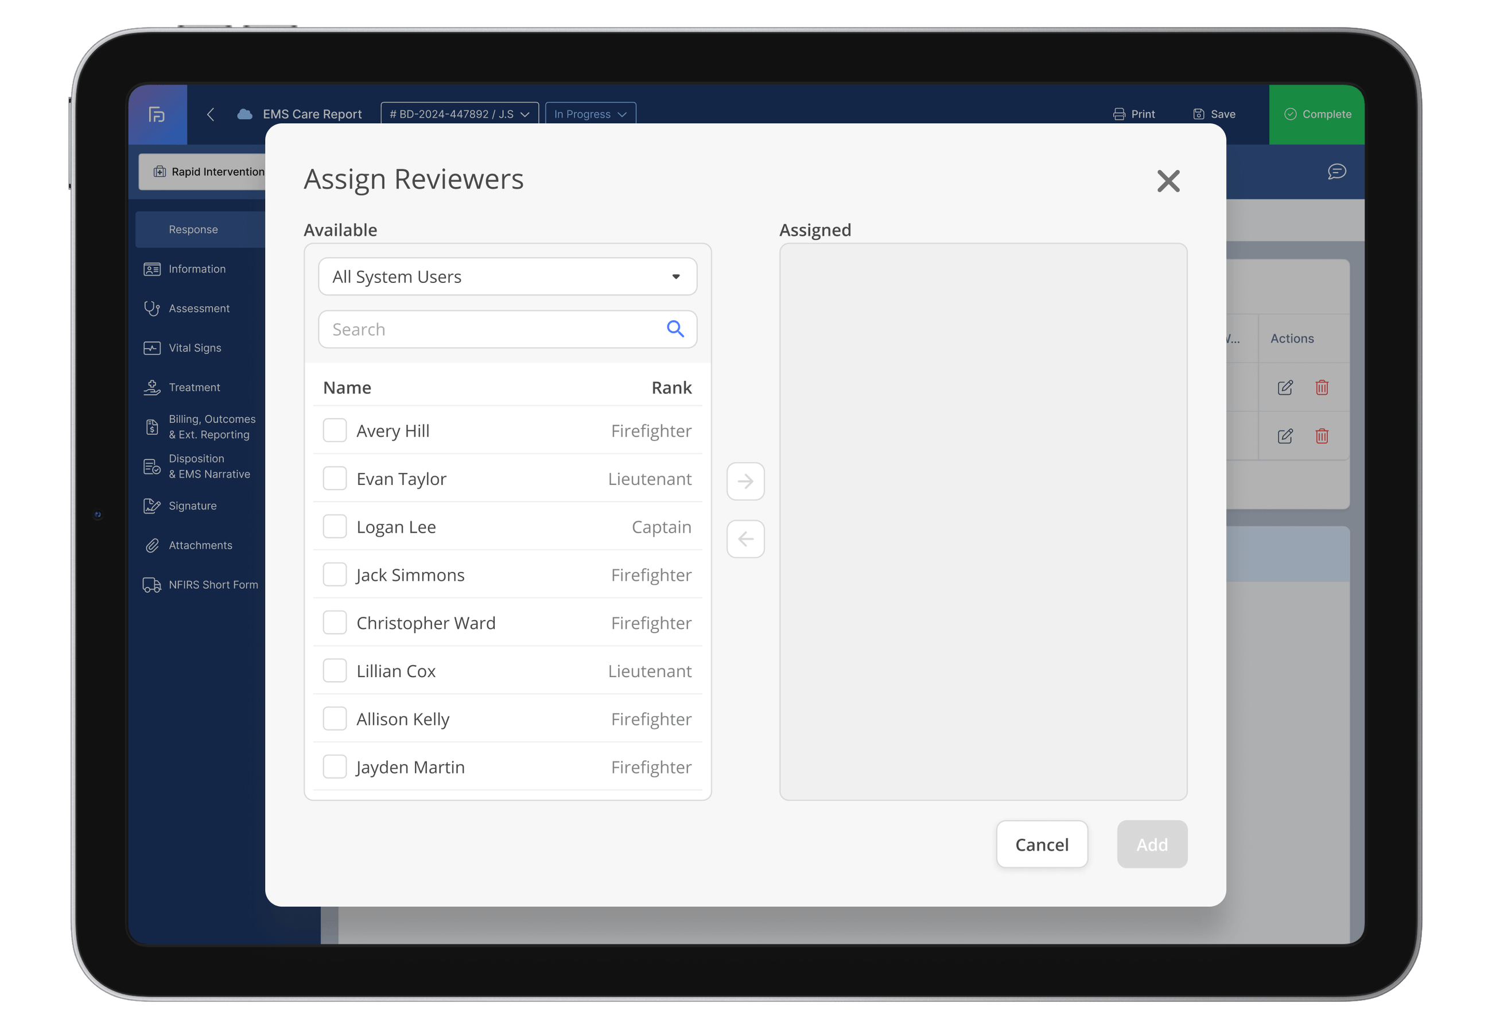The height and width of the screenshot is (1030, 1492).
Task: Click the Cancel button in the dialog
Action: [1042, 844]
